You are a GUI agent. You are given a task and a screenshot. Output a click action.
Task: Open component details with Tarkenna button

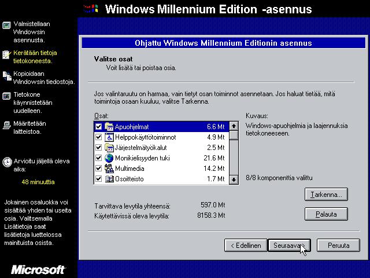click(x=326, y=195)
